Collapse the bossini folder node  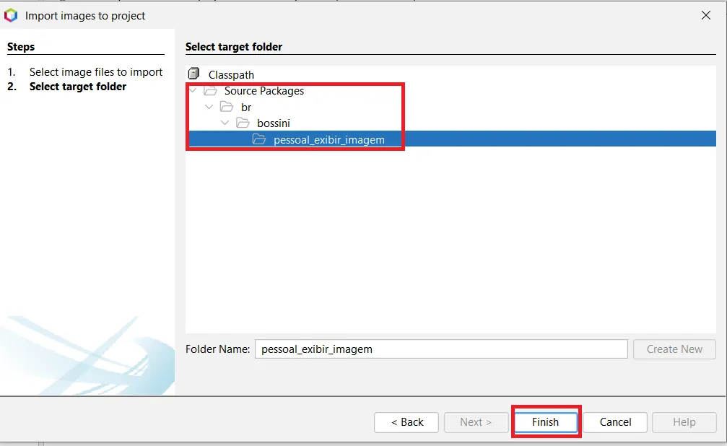[x=225, y=123]
